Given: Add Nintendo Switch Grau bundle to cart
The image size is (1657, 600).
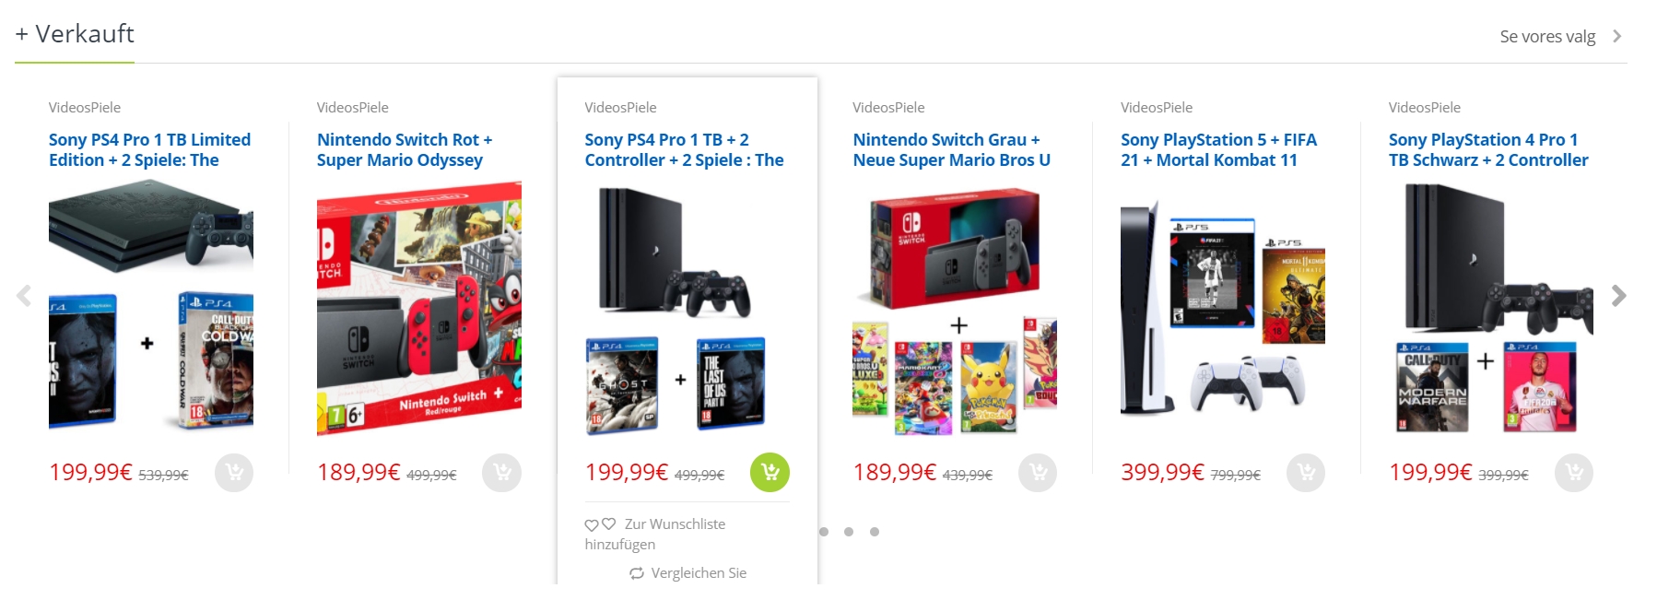Looking at the screenshot, I should tap(1038, 473).
